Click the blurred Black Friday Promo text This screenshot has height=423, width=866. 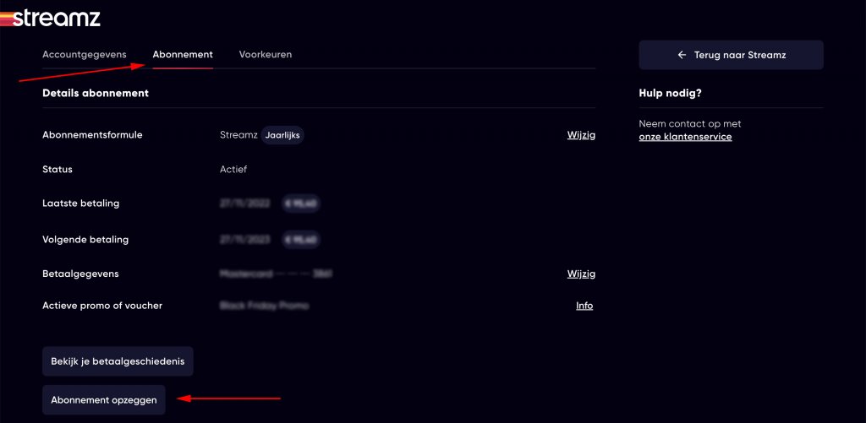click(264, 306)
